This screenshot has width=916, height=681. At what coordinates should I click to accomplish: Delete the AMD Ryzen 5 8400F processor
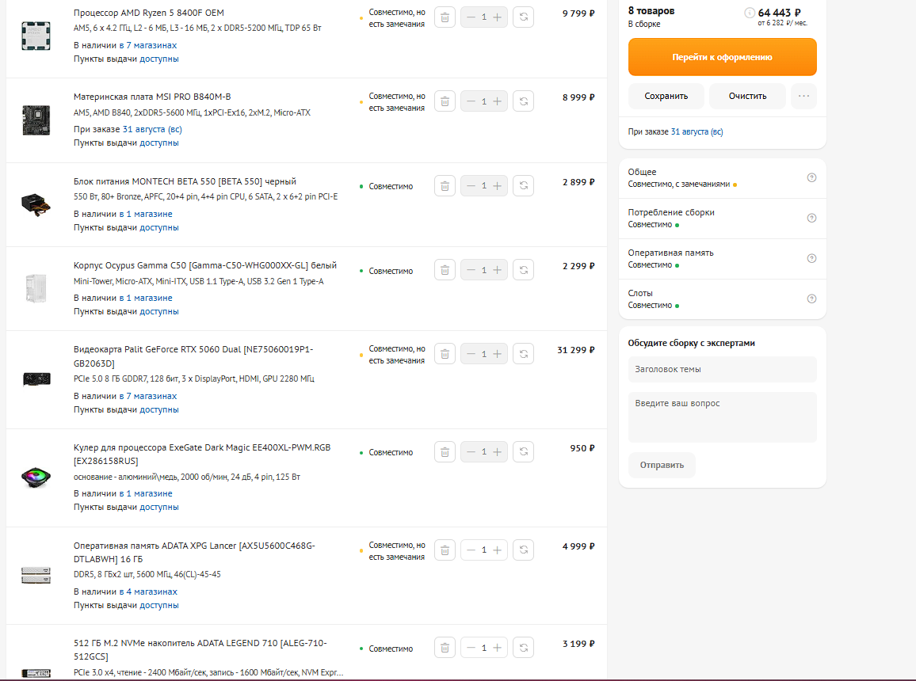(x=445, y=17)
